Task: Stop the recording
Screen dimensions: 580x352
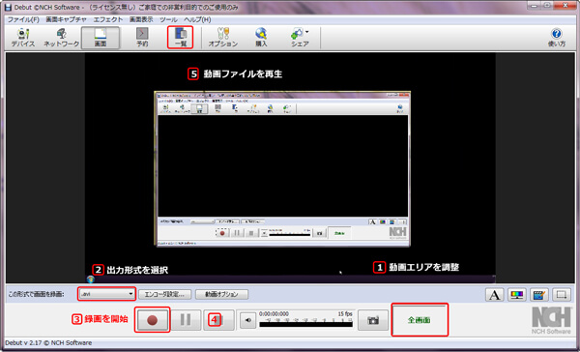Action: point(218,319)
